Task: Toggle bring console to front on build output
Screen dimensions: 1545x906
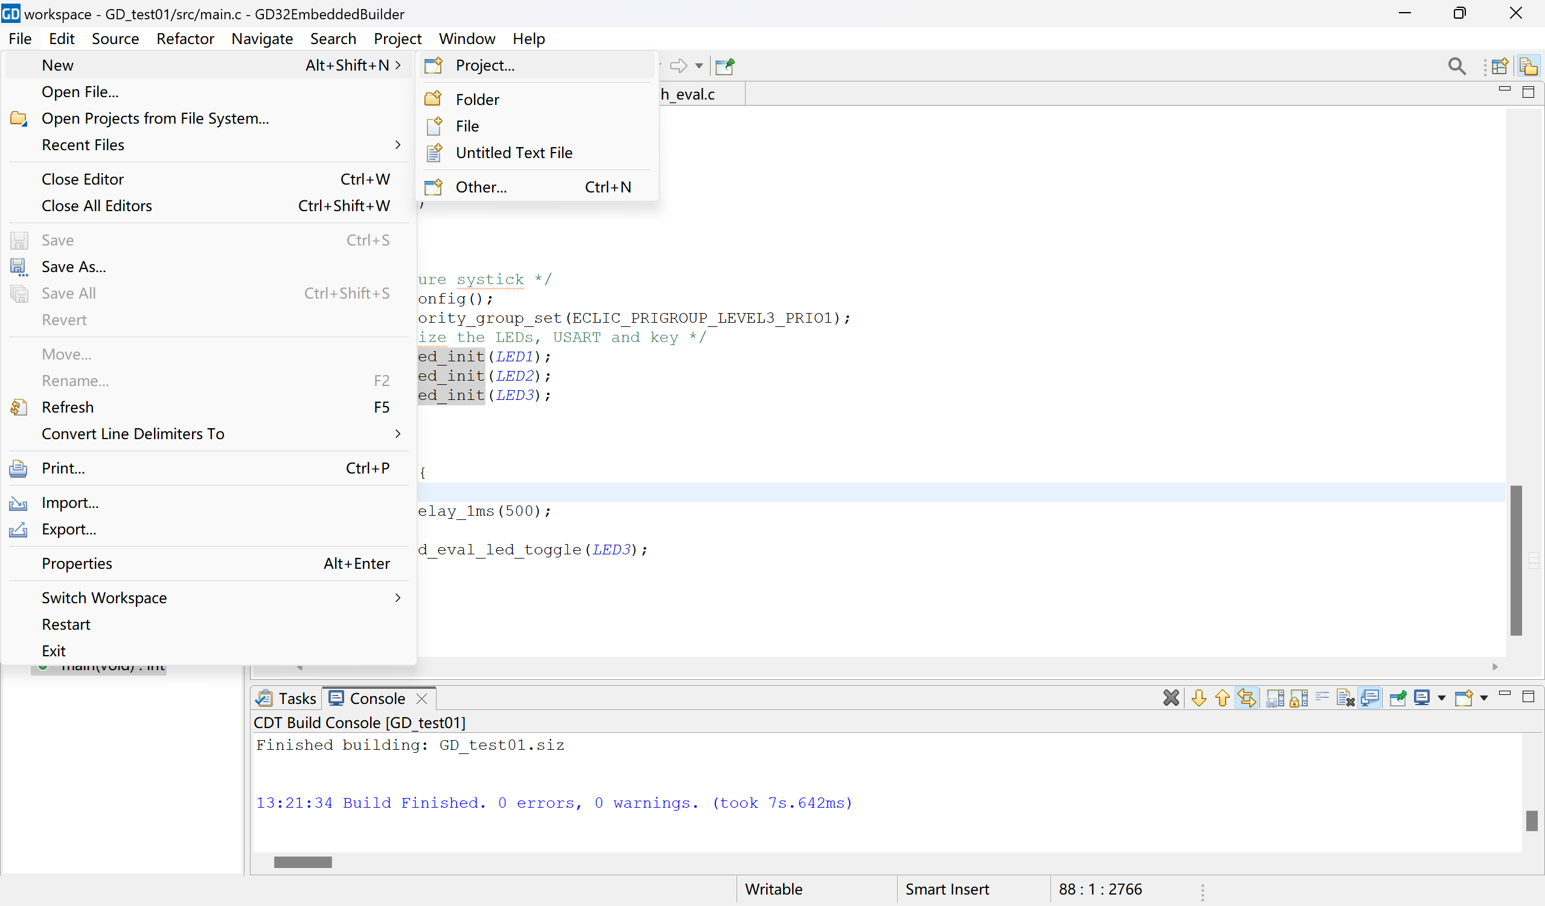Action: 1370,698
